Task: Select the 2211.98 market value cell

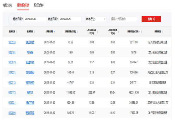Action: (134, 42)
